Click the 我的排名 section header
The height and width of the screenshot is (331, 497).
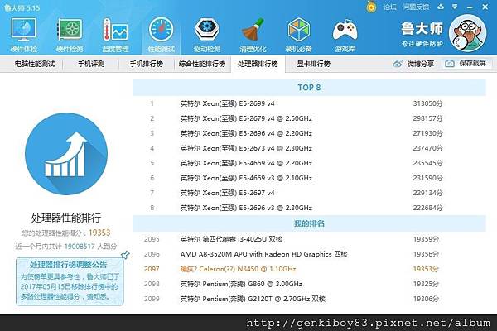(x=309, y=223)
